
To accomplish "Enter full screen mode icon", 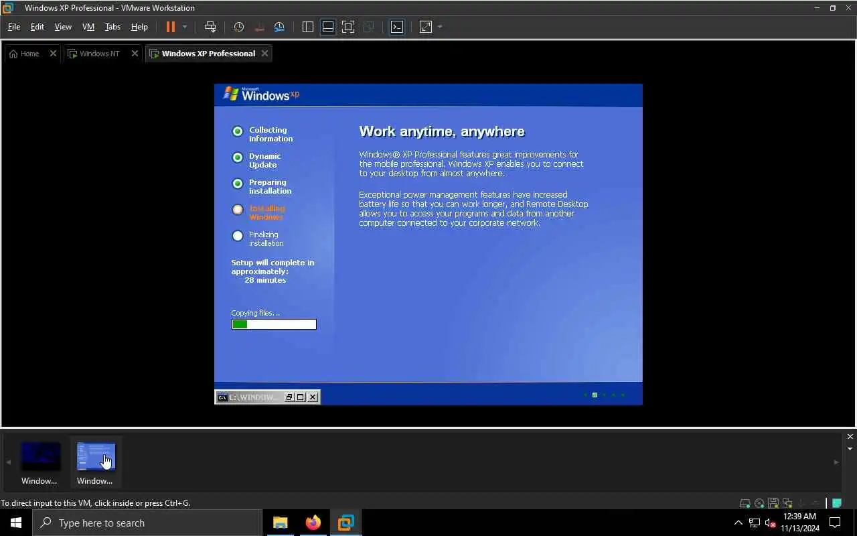I will (x=348, y=27).
